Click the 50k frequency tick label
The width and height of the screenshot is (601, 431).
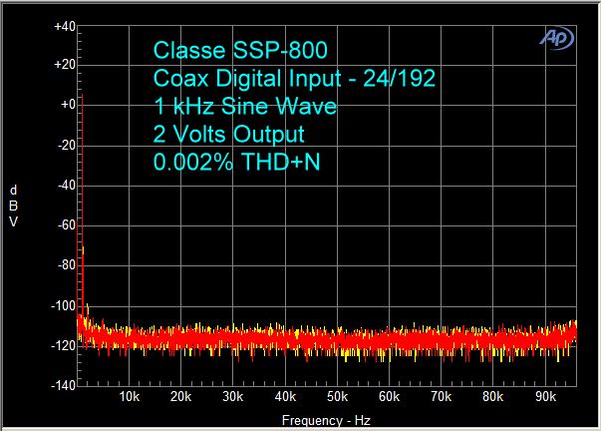pyautogui.click(x=336, y=397)
